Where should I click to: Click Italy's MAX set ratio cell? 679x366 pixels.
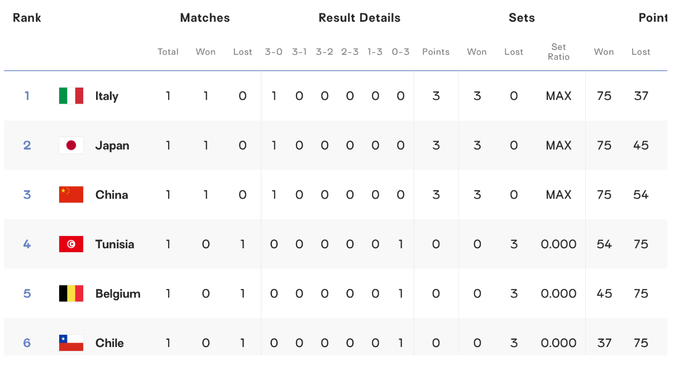click(559, 96)
